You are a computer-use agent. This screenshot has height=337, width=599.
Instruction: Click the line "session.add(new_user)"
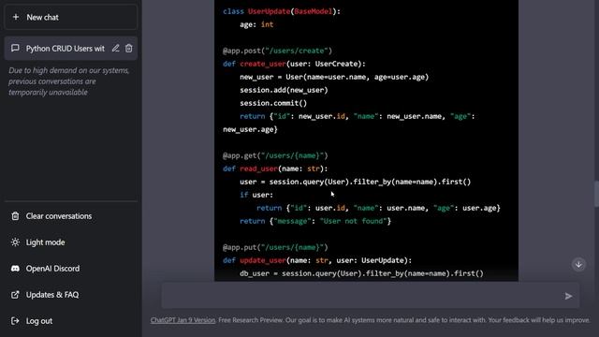tap(284, 90)
